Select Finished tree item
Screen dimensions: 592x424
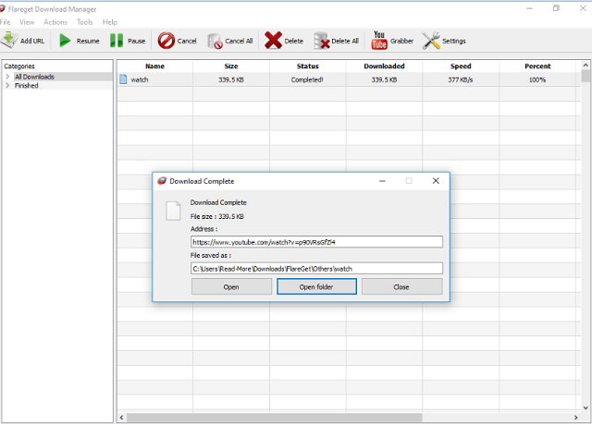27,86
